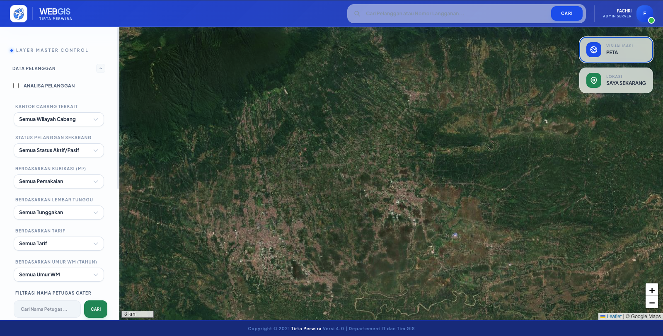Collapse the Data Pelanggan section

[101, 68]
